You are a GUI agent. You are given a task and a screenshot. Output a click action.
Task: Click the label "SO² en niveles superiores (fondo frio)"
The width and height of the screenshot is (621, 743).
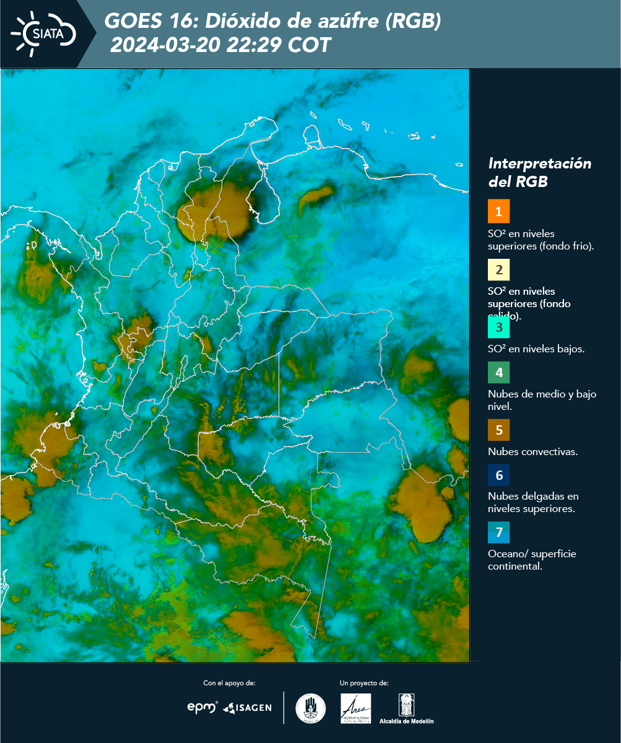(x=541, y=240)
